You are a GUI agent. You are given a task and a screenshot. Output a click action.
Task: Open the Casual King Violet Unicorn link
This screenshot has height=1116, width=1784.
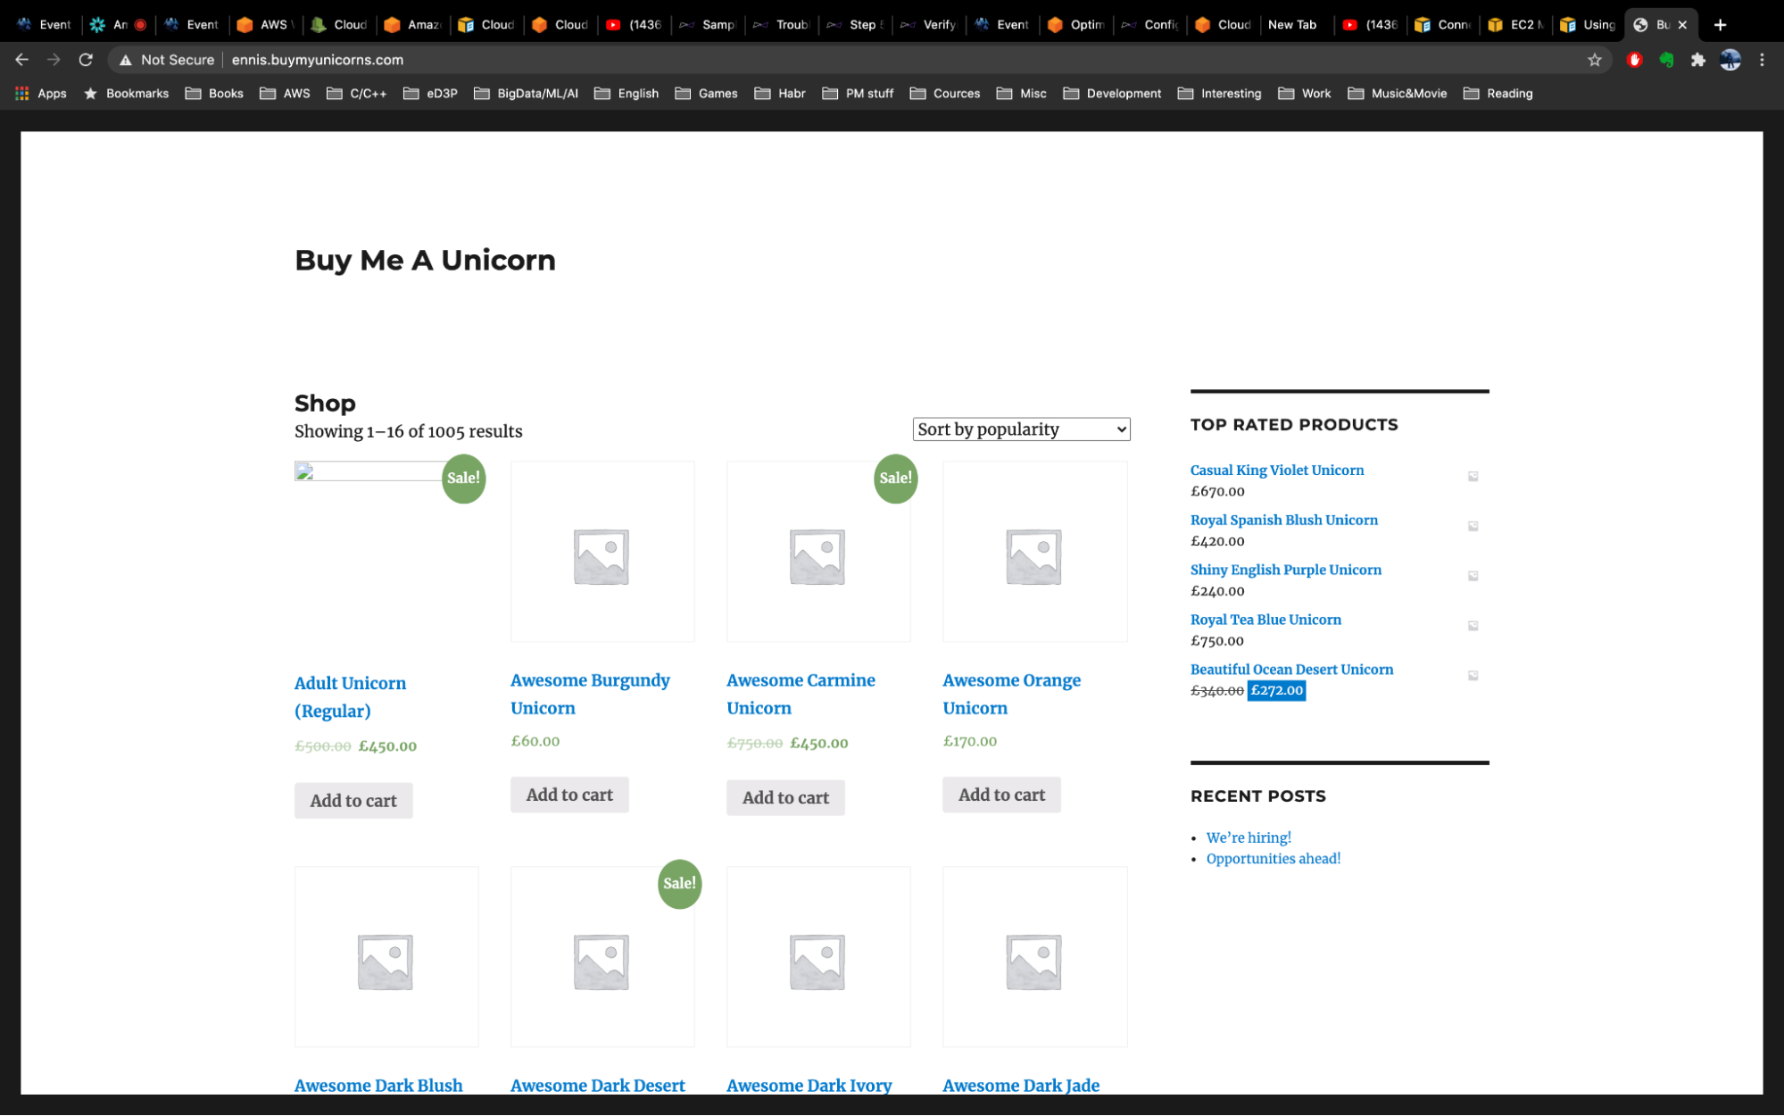[1276, 471]
